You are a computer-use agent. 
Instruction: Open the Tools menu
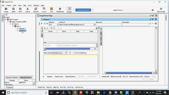click(30, 5)
